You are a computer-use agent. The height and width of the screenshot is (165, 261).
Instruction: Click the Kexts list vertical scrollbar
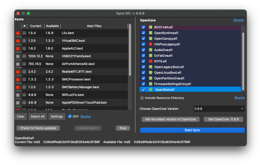click(130, 50)
